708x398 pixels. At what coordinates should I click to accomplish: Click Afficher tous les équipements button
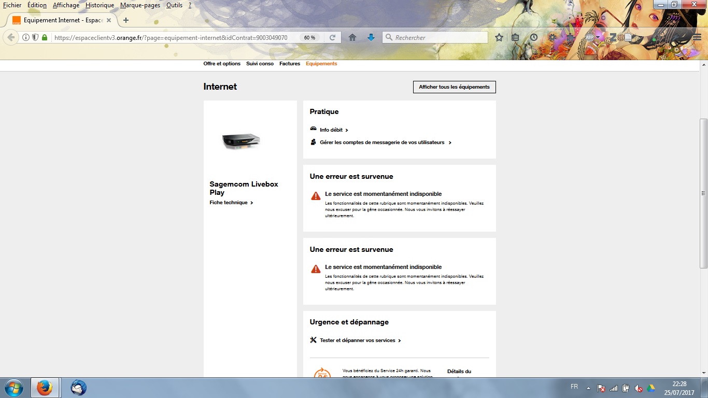454,87
